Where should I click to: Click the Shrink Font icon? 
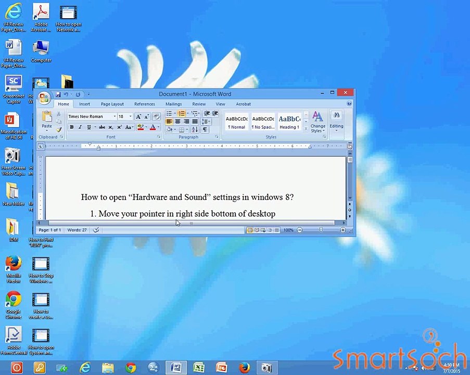147,116
